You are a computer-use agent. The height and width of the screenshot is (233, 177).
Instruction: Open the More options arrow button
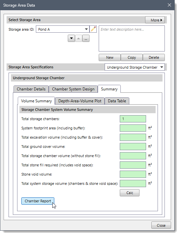[x=155, y=20]
